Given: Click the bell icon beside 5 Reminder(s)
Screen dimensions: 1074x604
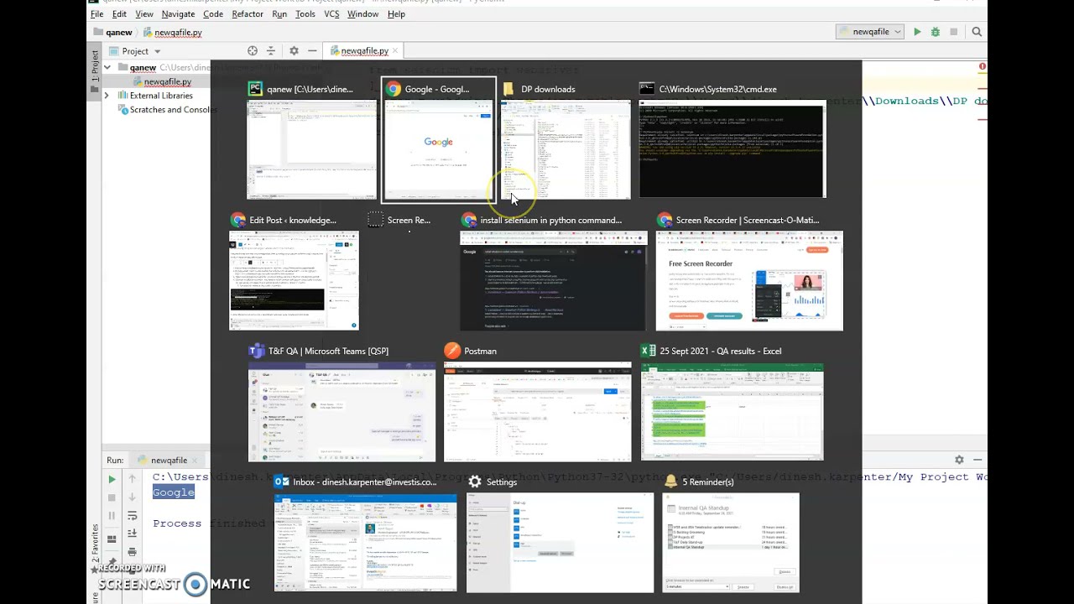Looking at the screenshot, I should 670,482.
